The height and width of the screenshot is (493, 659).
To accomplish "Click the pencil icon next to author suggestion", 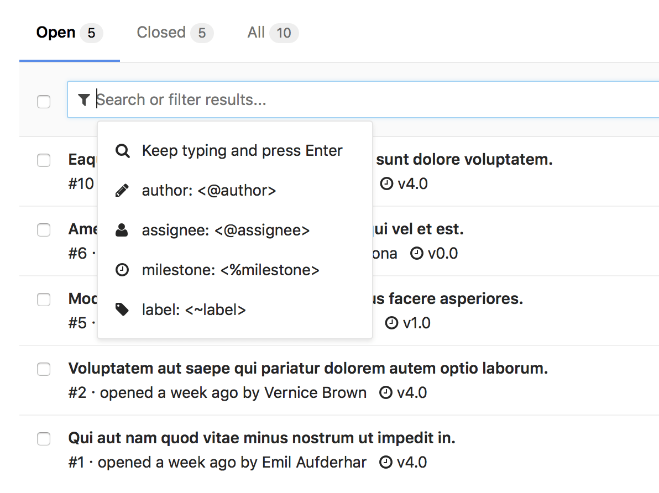I will tap(122, 190).
